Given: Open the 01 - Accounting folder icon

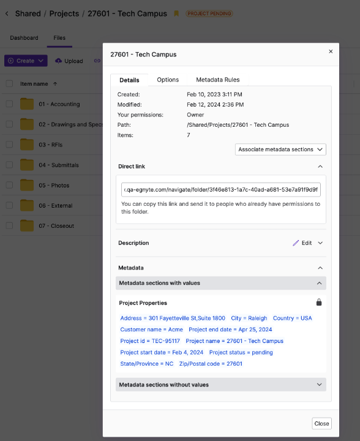Looking at the screenshot, I should click(27, 104).
